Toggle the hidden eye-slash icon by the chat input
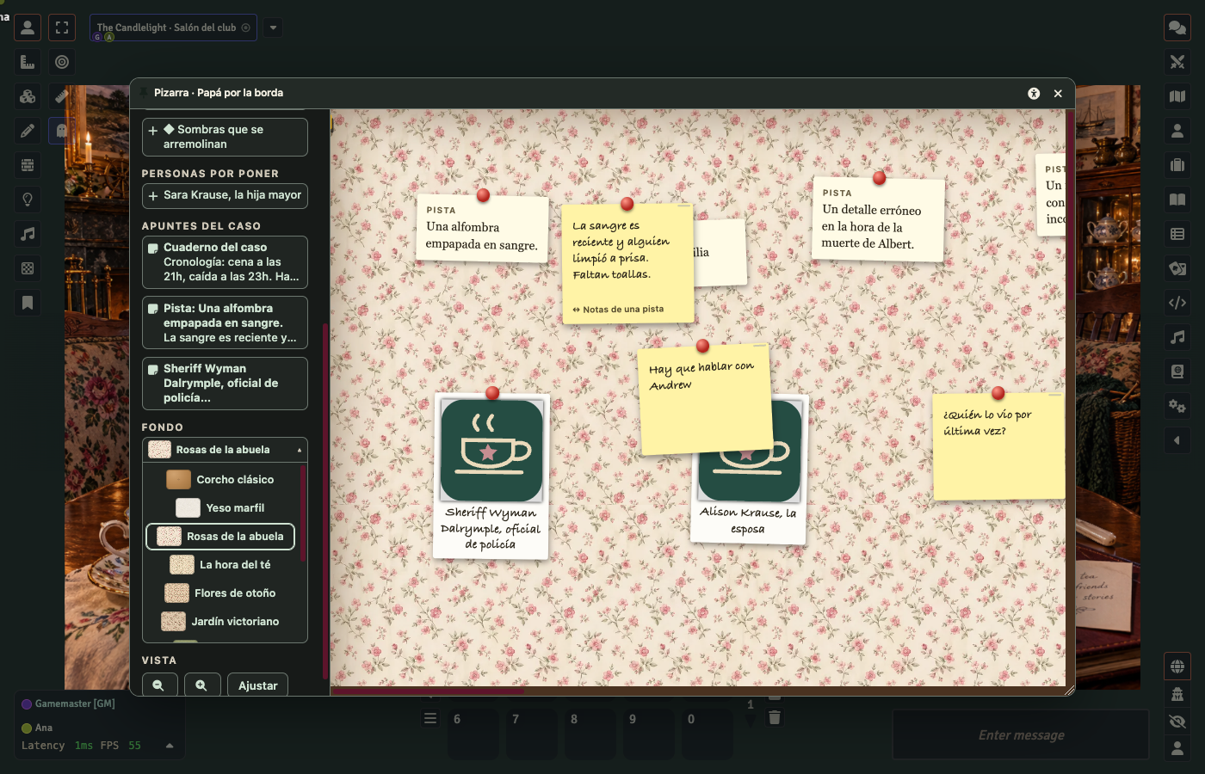The width and height of the screenshot is (1205, 774). pyautogui.click(x=1177, y=722)
